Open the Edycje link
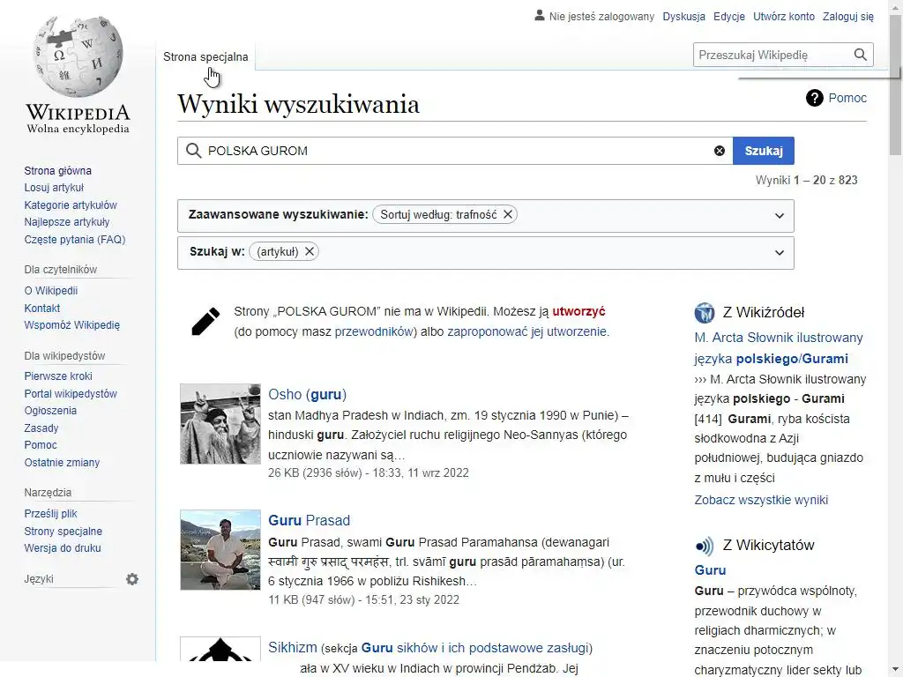The image size is (903, 677). (x=729, y=17)
